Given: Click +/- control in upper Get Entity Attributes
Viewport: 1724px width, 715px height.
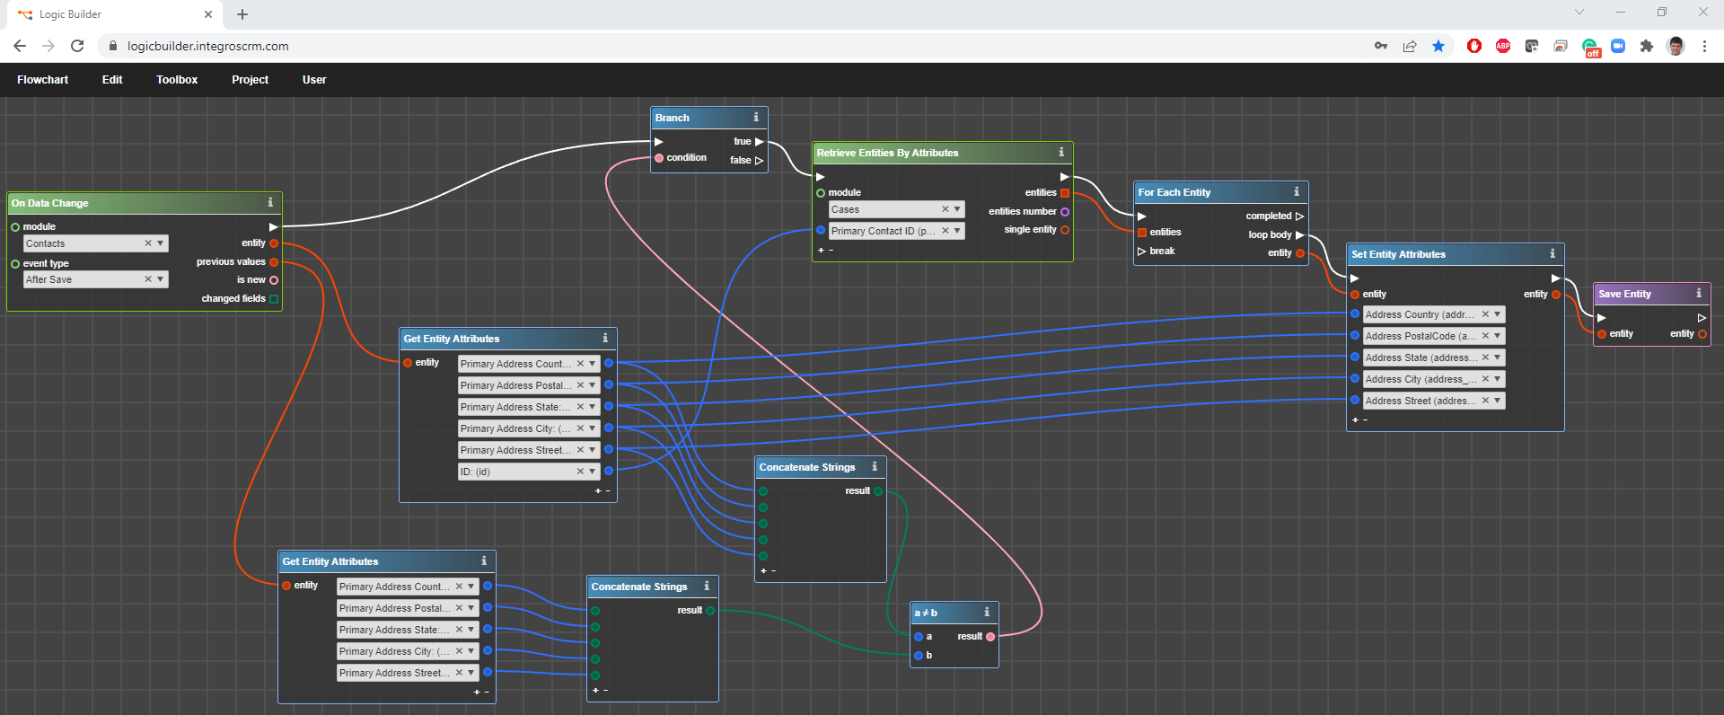Looking at the screenshot, I should tap(603, 491).
